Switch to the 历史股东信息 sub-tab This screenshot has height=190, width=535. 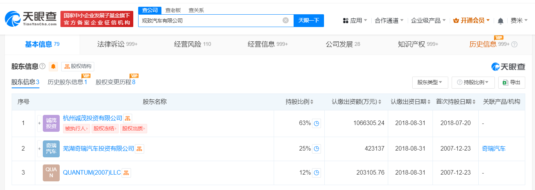[67, 82]
